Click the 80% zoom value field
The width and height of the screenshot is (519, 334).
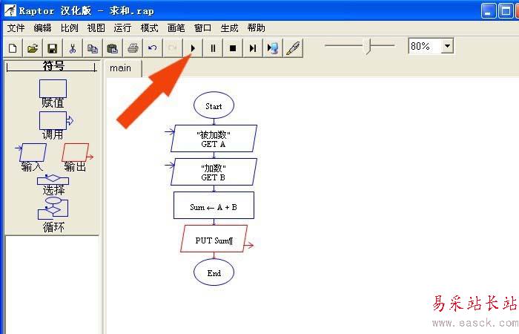coord(425,46)
